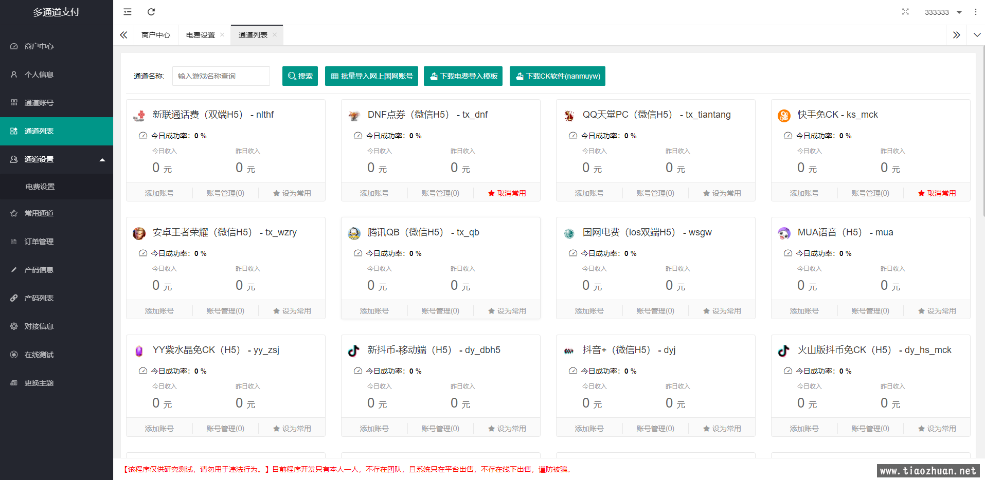This screenshot has height=480, width=985.
Task: Click the TikTok icon for 新抖币-移动端
Action: tap(354, 350)
